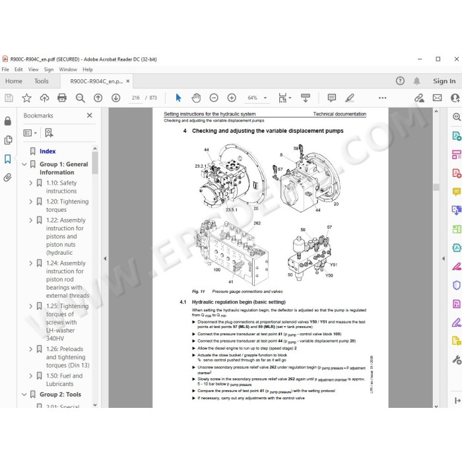Click the Print file icon

coord(62,98)
